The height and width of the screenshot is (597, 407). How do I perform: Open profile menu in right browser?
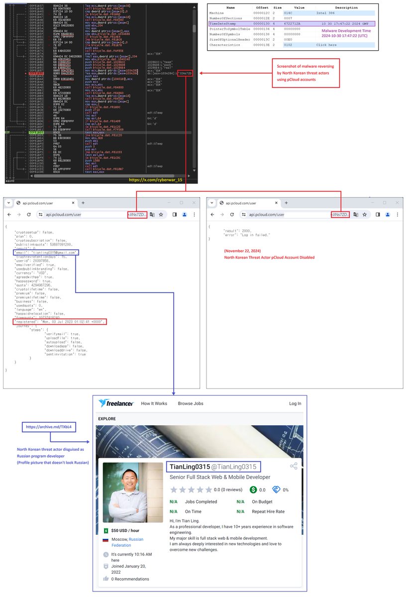coord(388,214)
